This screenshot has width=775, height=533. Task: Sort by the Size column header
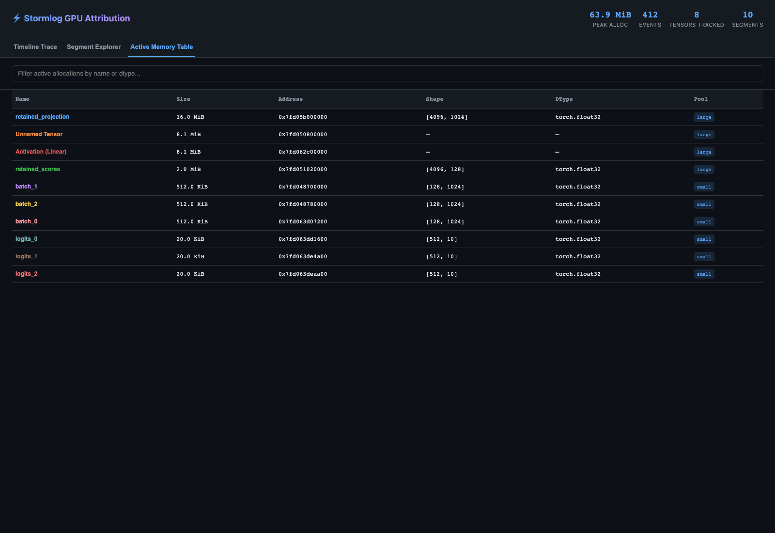pyautogui.click(x=183, y=99)
